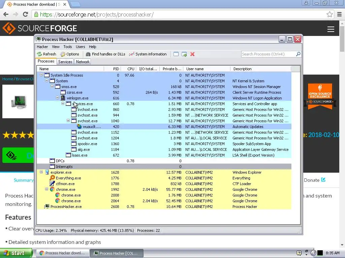This screenshot has height=258, width=345.
Task: Click Find handles or DLLs binoculars icon
Action: coord(88,54)
